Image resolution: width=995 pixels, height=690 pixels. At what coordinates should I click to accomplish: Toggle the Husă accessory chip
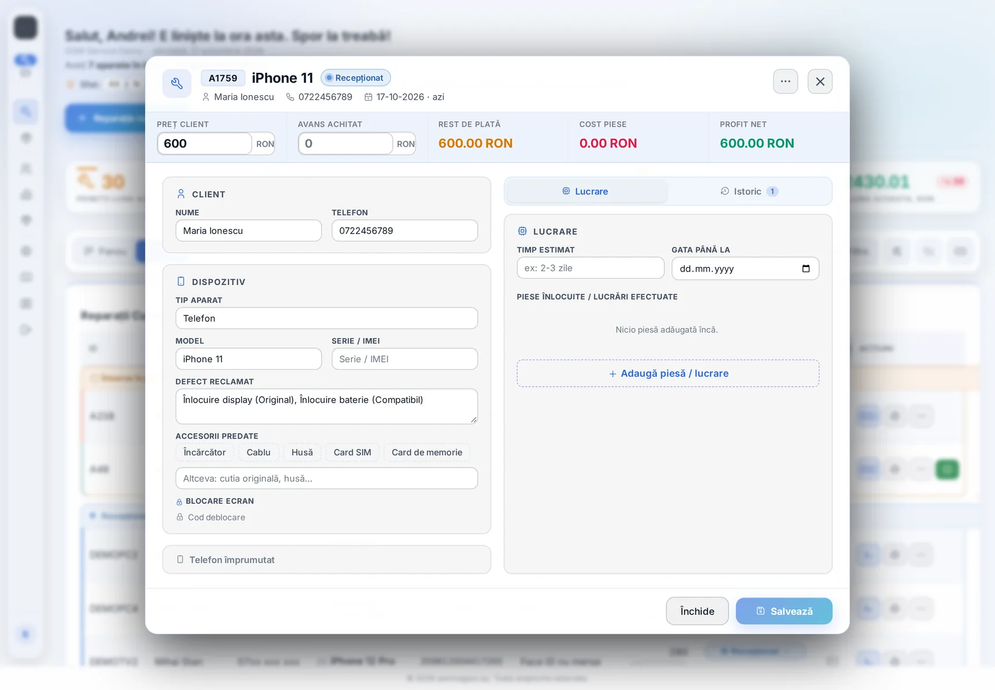[302, 452]
